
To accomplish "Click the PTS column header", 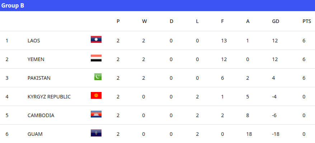I will (x=307, y=21).
